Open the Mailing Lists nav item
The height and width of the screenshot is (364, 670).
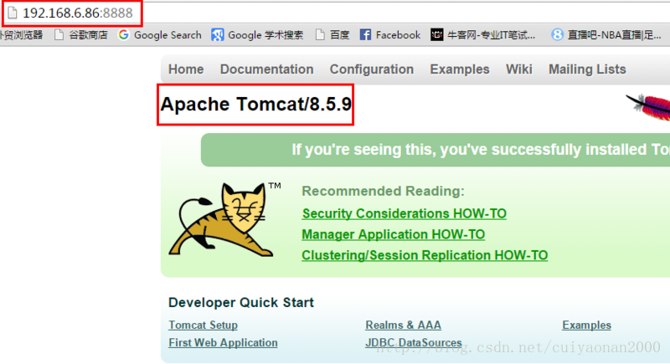[x=587, y=69]
